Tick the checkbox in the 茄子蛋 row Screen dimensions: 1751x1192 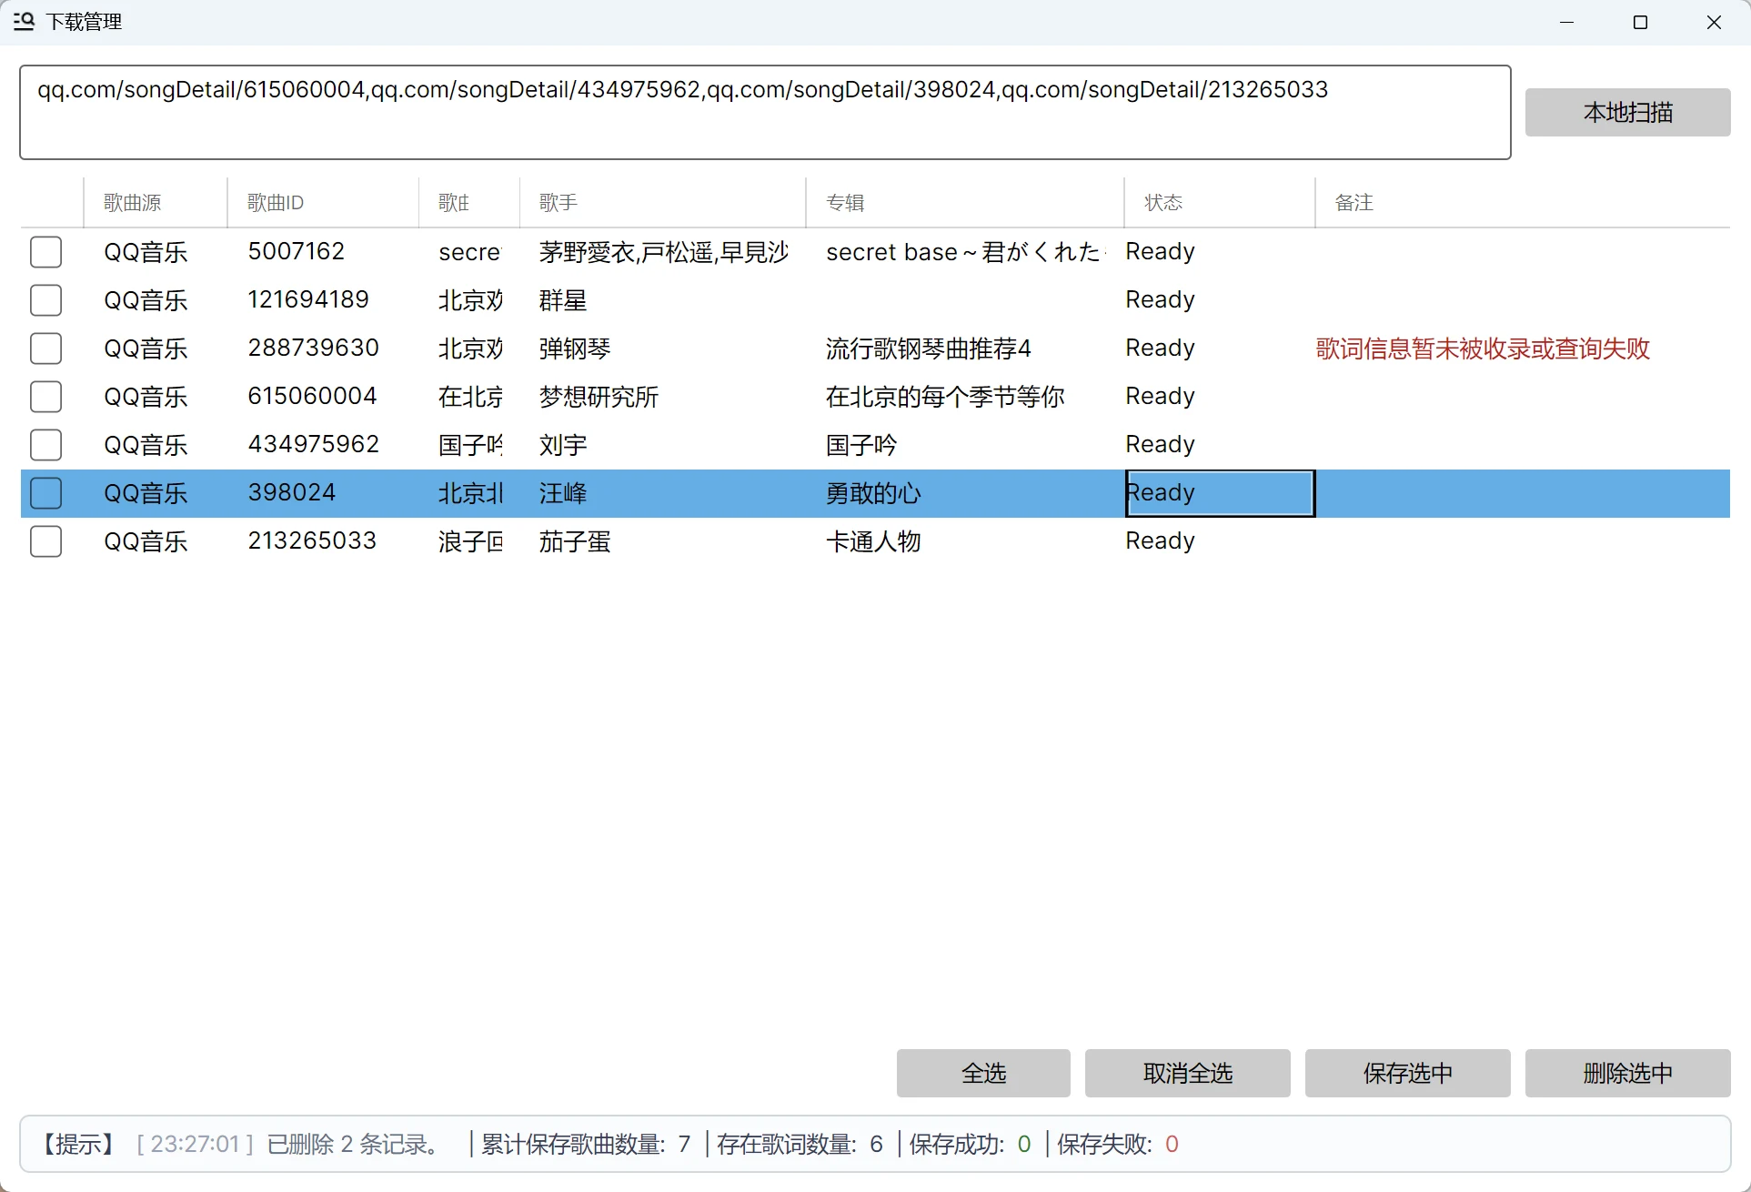(45, 541)
